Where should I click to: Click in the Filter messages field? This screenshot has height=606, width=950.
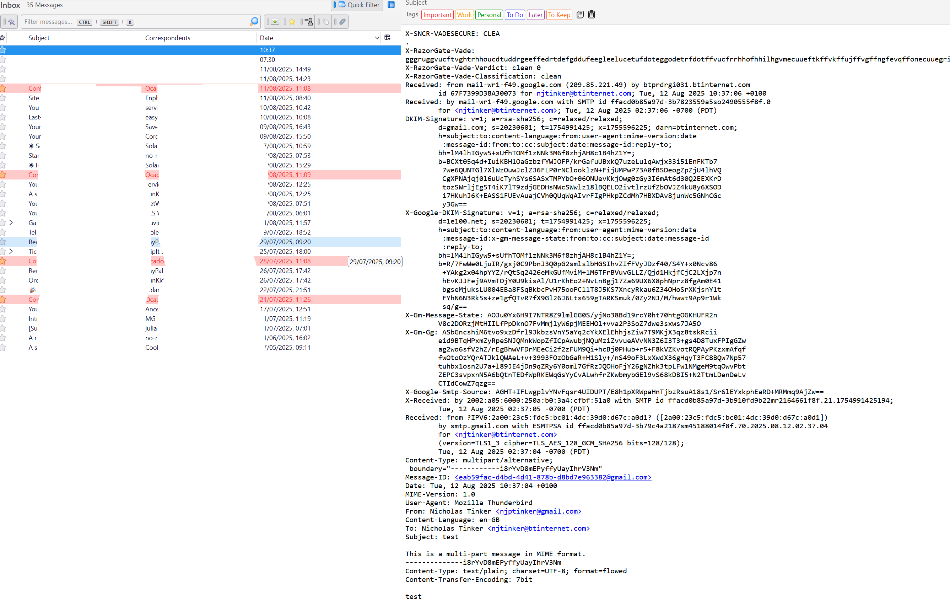(48, 22)
